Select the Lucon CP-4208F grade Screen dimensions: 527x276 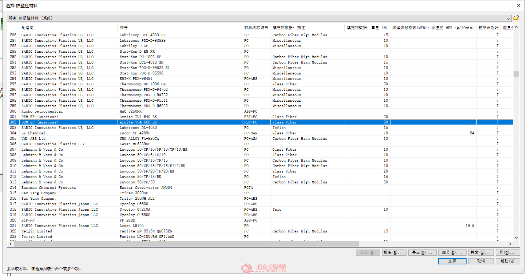(x=135, y=133)
